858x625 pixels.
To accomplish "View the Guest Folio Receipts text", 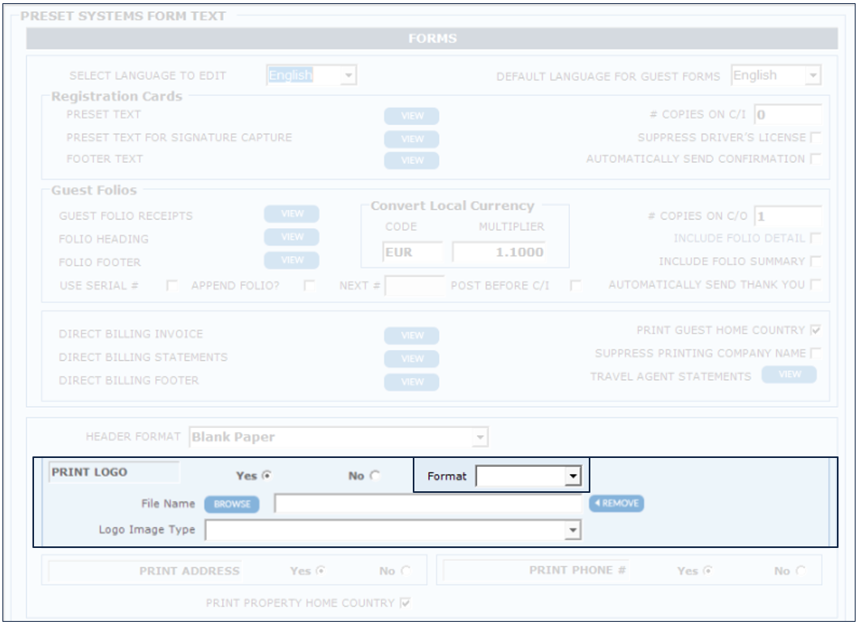I will tap(291, 214).
